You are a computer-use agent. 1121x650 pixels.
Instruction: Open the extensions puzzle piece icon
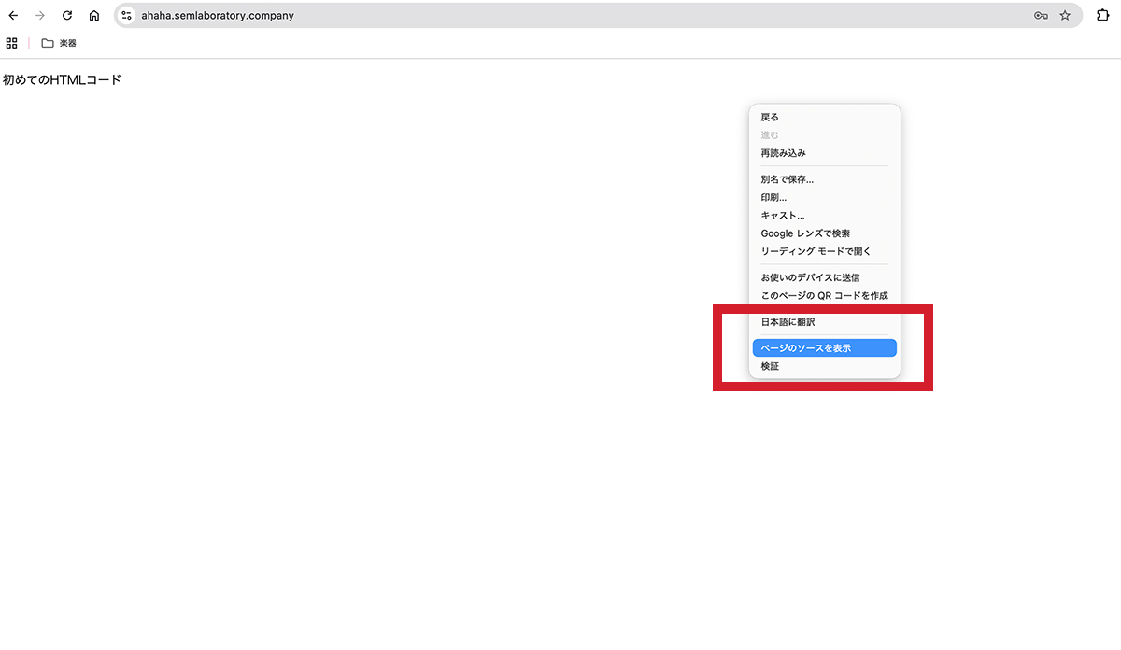pyautogui.click(x=1102, y=15)
